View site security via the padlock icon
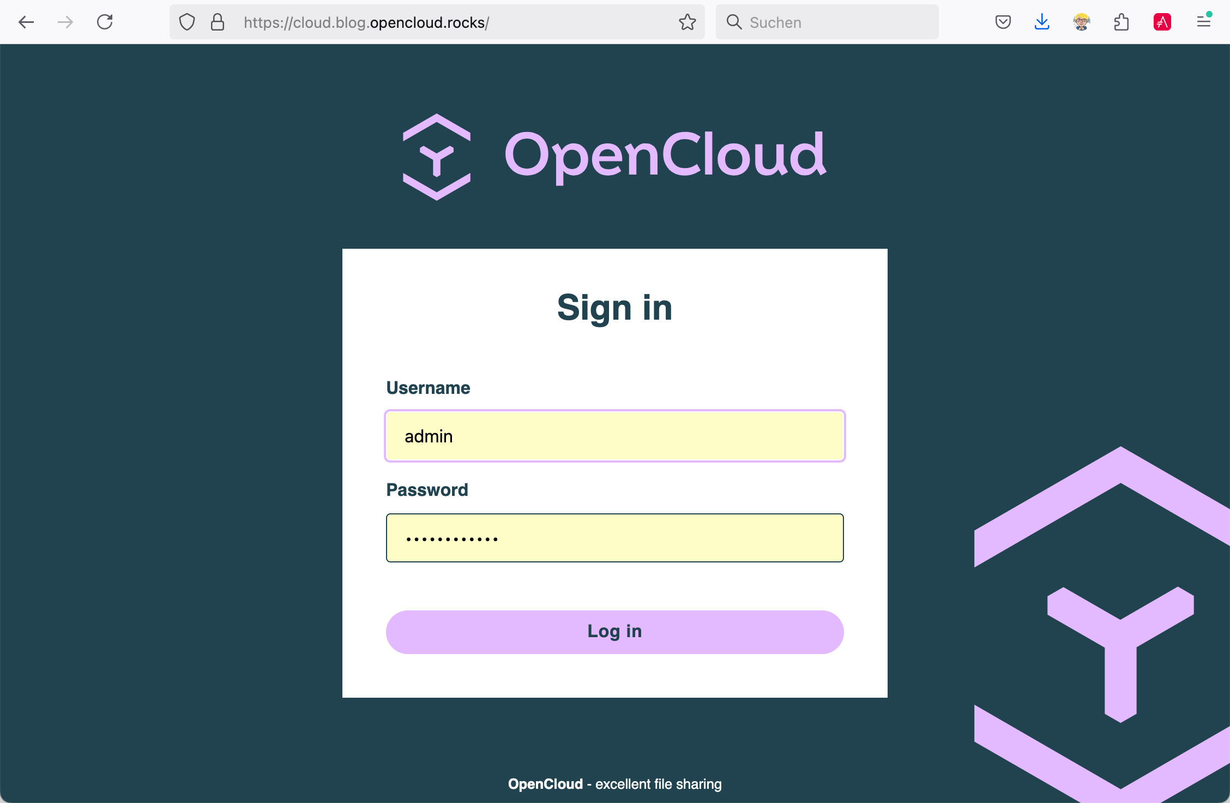1230x803 pixels. pyautogui.click(x=218, y=22)
